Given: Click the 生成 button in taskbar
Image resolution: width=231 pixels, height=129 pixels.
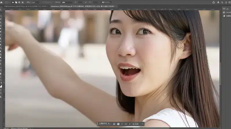Looking at the screenshot, I should coord(135,124).
